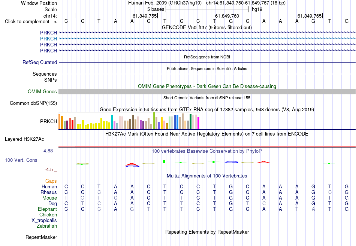Click the tallest green T in PhyloP logo

click(x=164, y=161)
